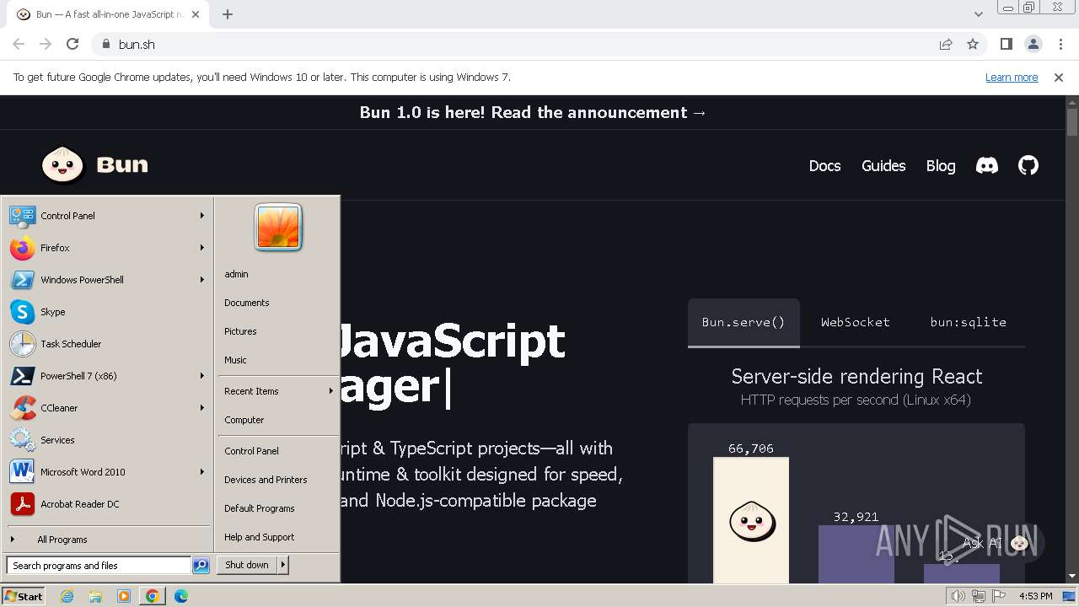Click Search programs and files field
This screenshot has height=607, width=1079.
pos(99,566)
